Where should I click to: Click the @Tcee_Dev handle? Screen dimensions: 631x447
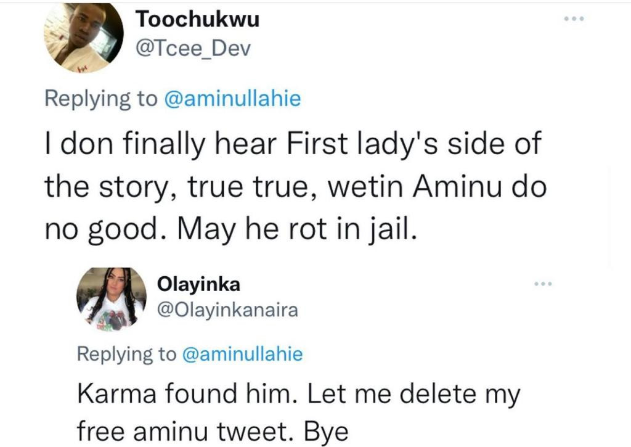[x=193, y=48]
